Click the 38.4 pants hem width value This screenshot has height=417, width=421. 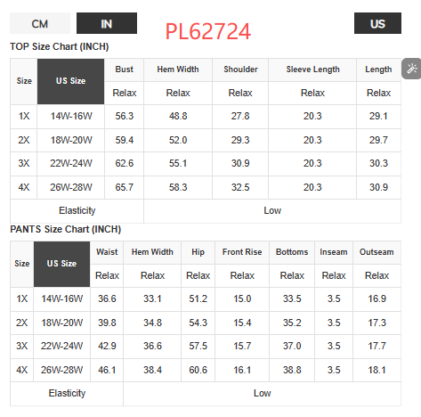[152, 370]
